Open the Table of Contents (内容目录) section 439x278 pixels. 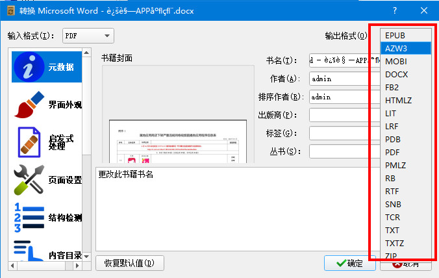coord(47,251)
